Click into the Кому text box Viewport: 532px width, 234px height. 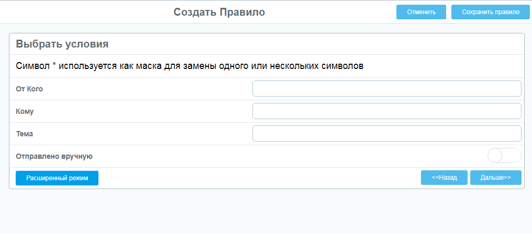386,111
